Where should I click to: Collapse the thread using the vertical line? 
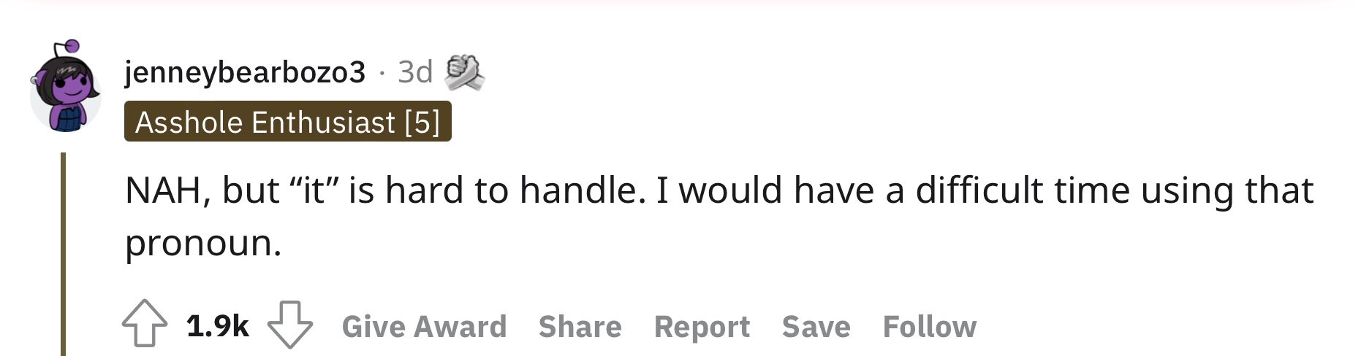(64, 254)
